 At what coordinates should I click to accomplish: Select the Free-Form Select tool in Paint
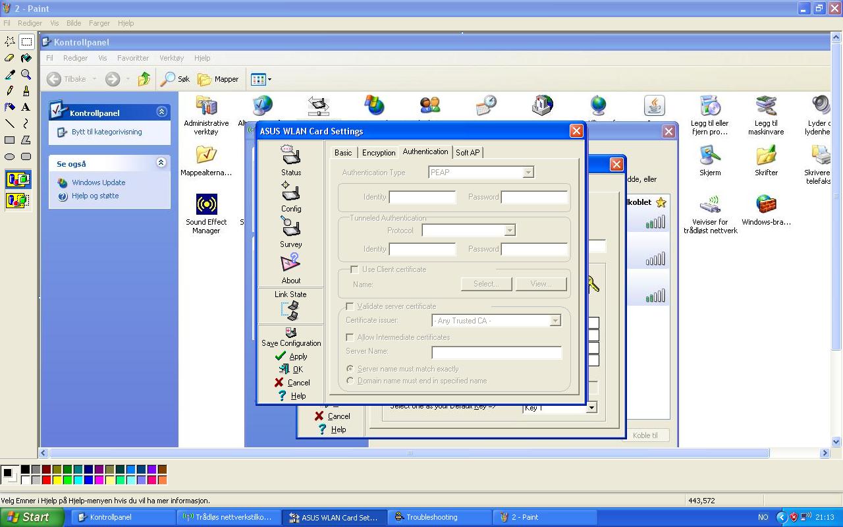[10, 42]
